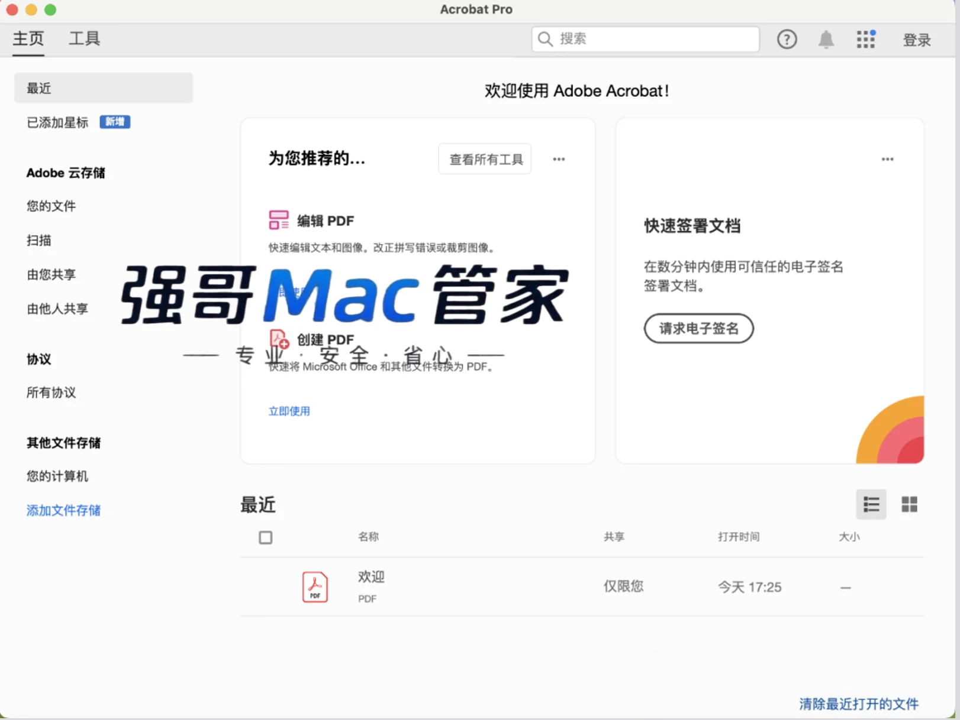Switch to grid thumbnail view icon

pyautogui.click(x=909, y=504)
